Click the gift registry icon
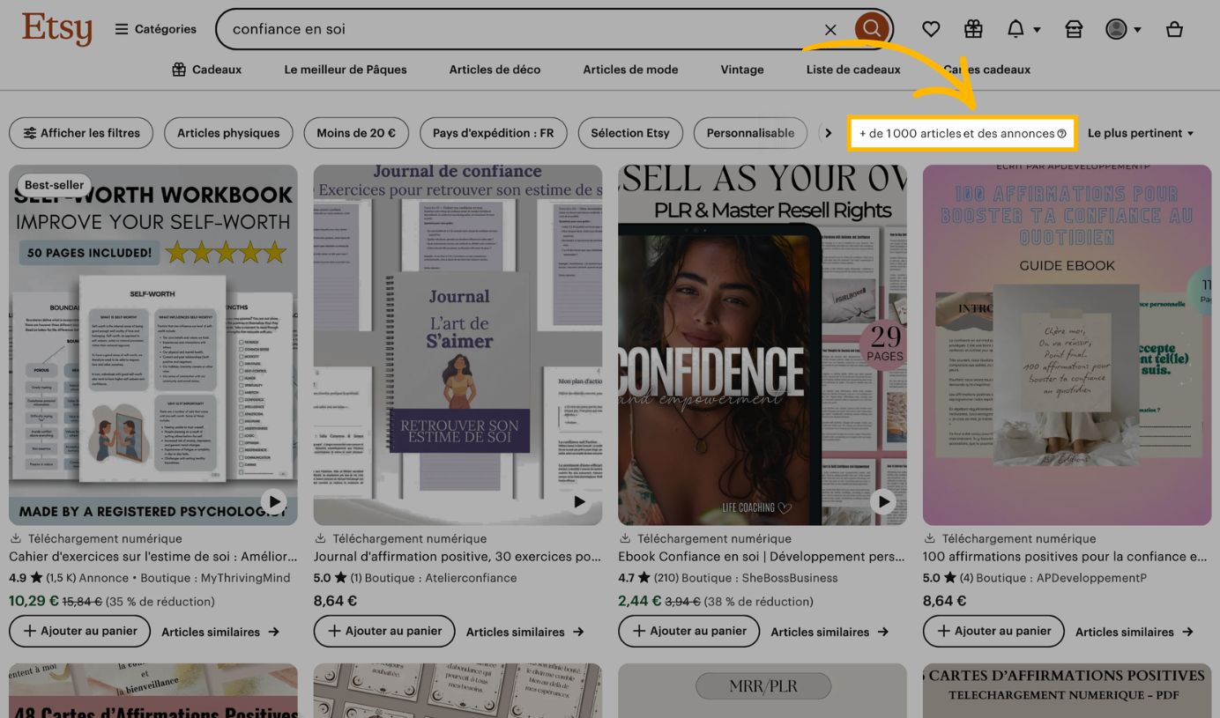 pos(973,28)
